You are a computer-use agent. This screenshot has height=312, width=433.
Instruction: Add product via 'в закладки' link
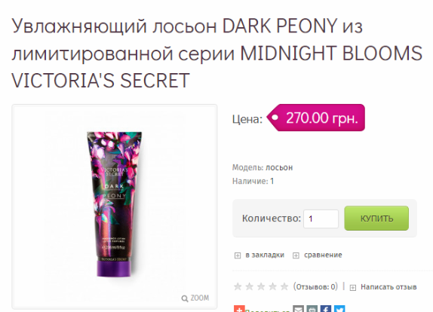pyautogui.click(x=265, y=255)
